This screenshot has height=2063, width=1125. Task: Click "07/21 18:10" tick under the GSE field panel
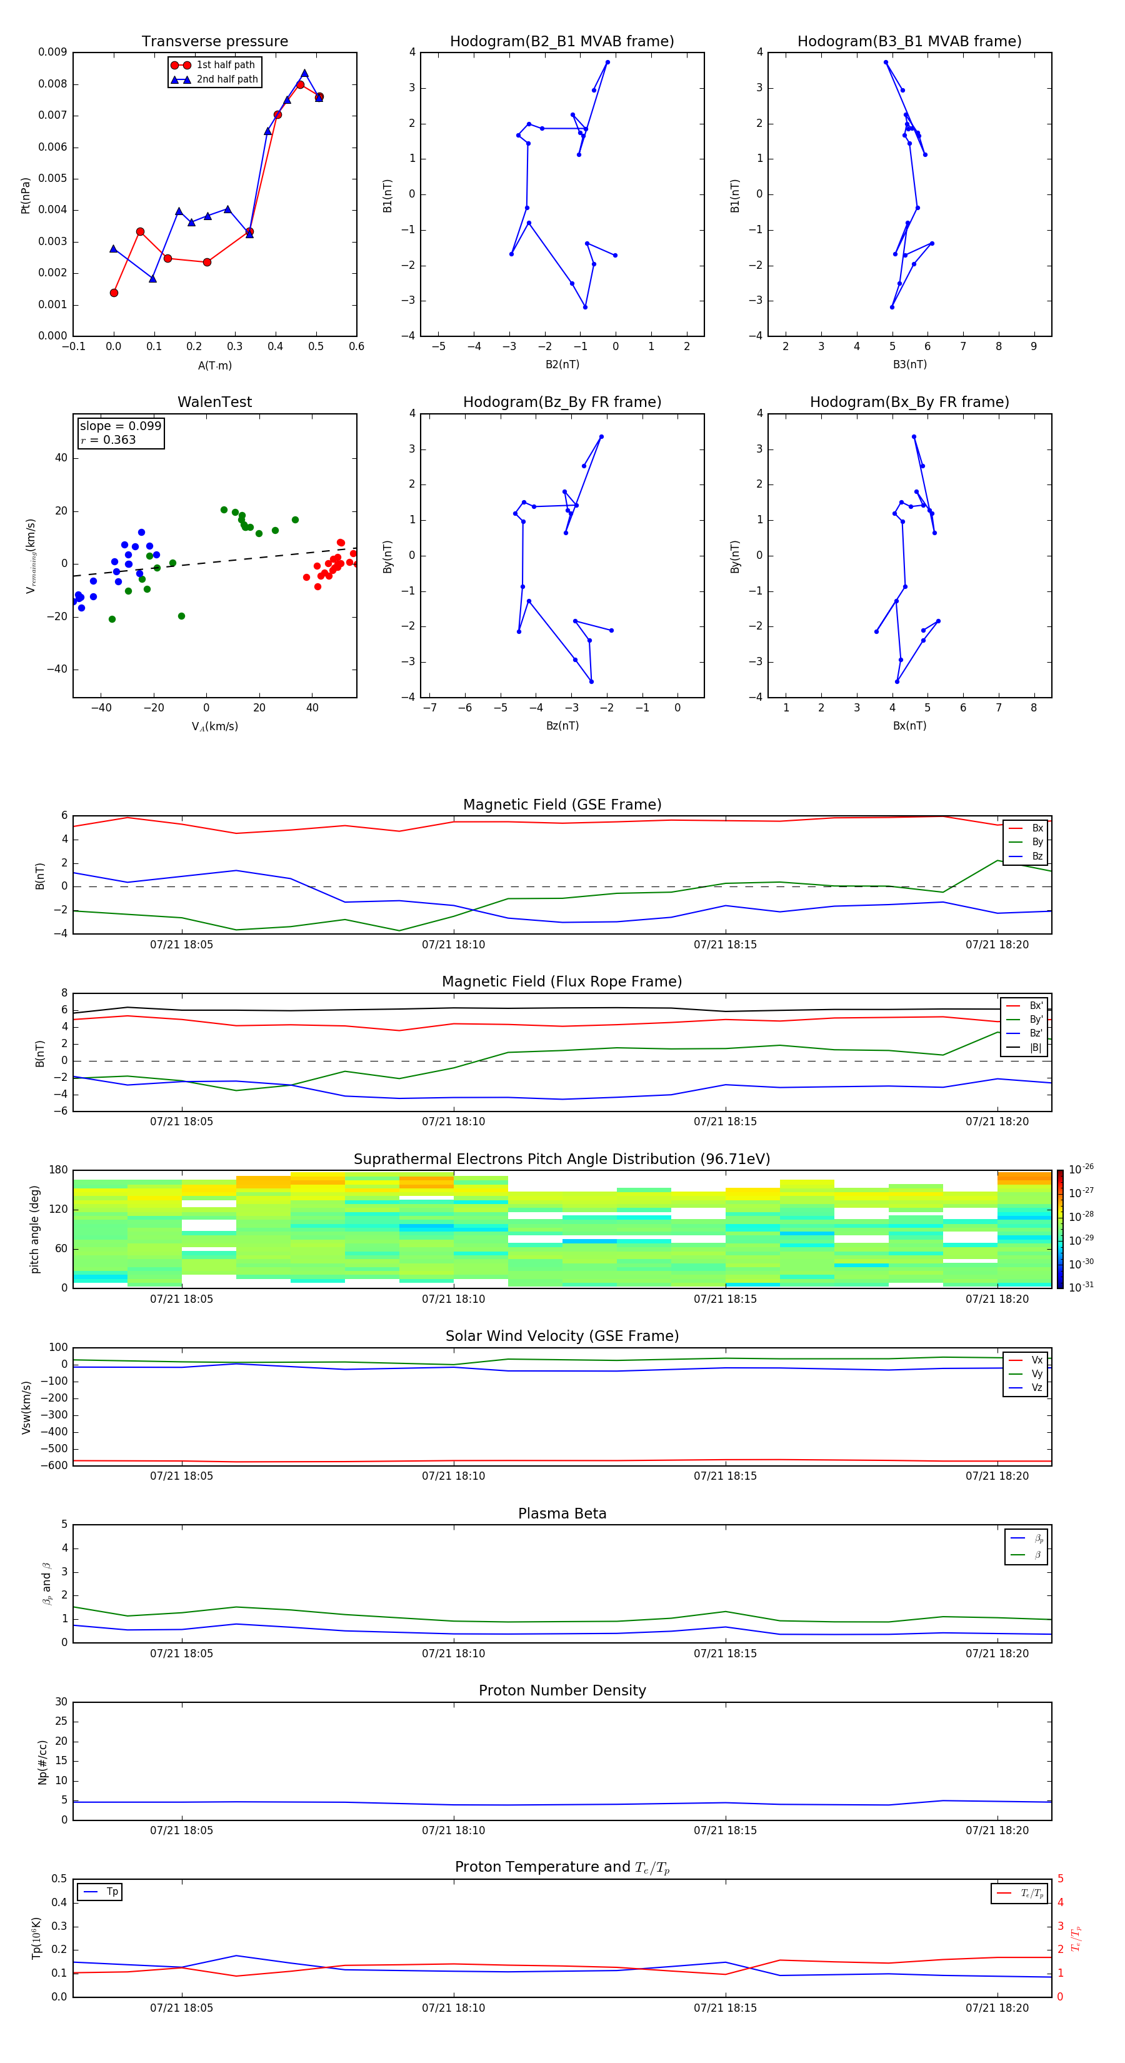453,945
